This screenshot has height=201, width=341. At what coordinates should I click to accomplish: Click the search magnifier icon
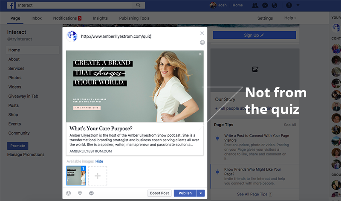tap(138, 5)
